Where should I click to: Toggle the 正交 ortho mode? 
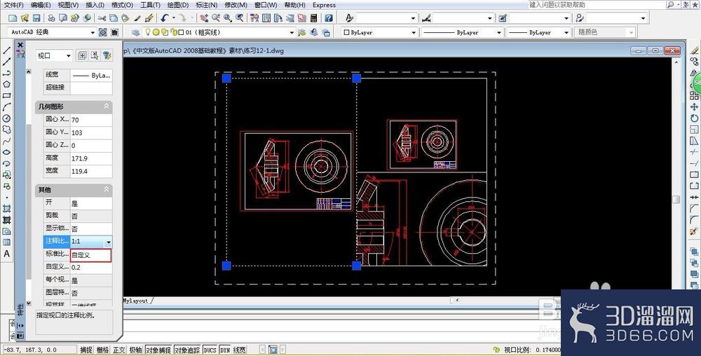pyautogui.click(x=119, y=350)
